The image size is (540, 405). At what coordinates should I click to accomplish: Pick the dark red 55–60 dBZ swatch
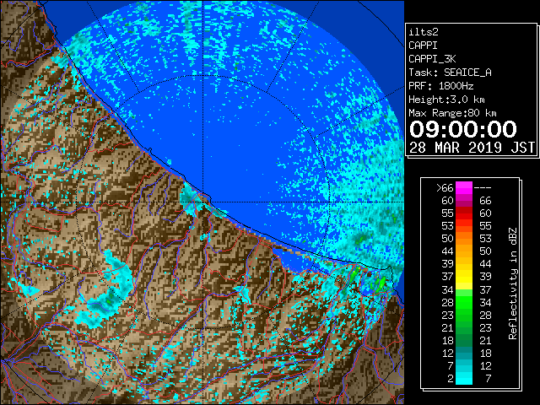click(464, 213)
